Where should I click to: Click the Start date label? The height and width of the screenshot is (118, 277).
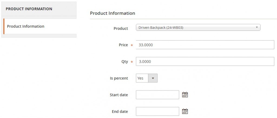coord(119,95)
